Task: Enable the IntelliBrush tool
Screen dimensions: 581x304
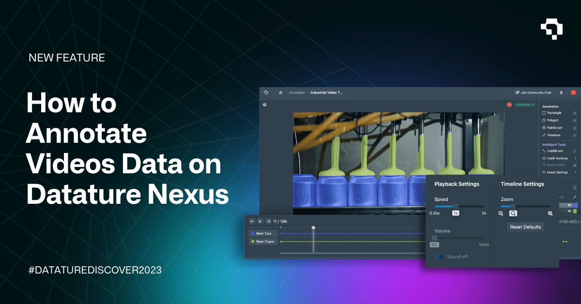Action: pos(555,151)
